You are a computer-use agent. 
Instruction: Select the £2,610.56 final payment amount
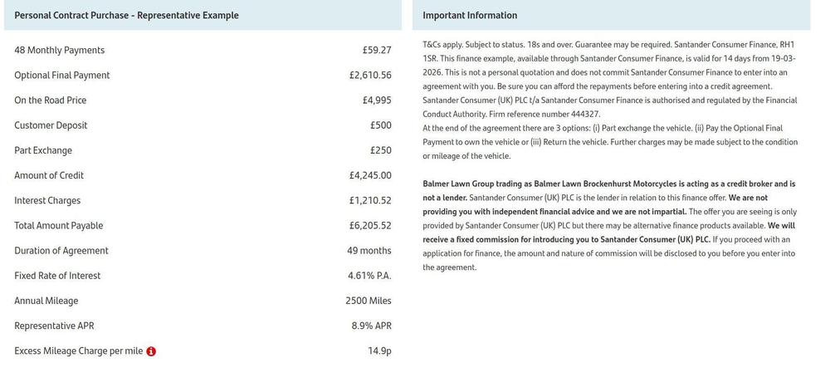pos(370,76)
